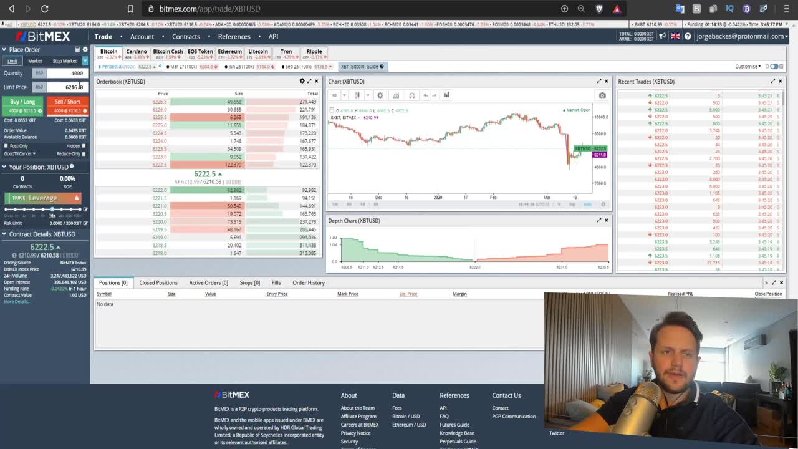Screen dimensions: 798x449
Task: Undo last chart action
Action: pos(425,95)
